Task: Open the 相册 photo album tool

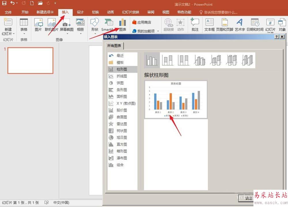Action: (80, 26)
